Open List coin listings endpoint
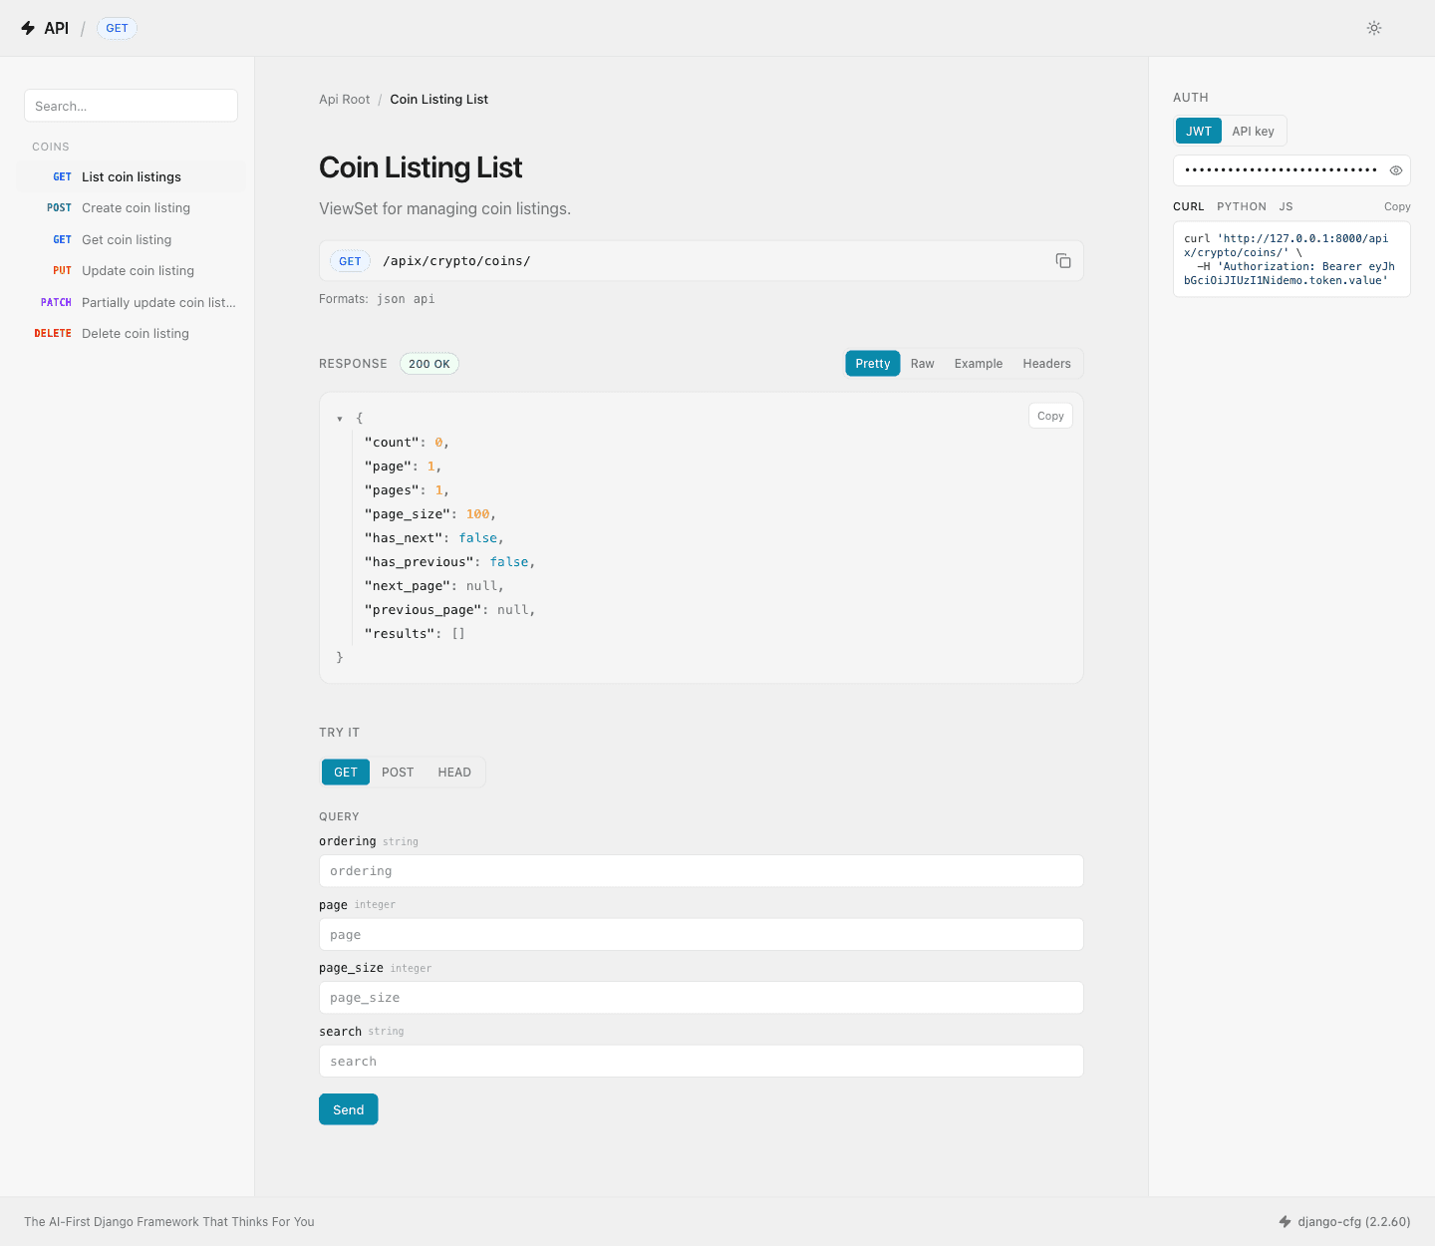Viewport: 1435px width, 1246px height. [x=131, y=176]
